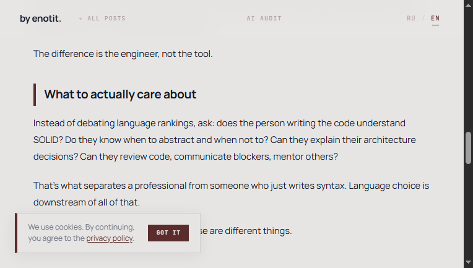Click the slash between RU and EN
Image resolution: width=473 pixels, height=268 pixels.
pos(423,19)
